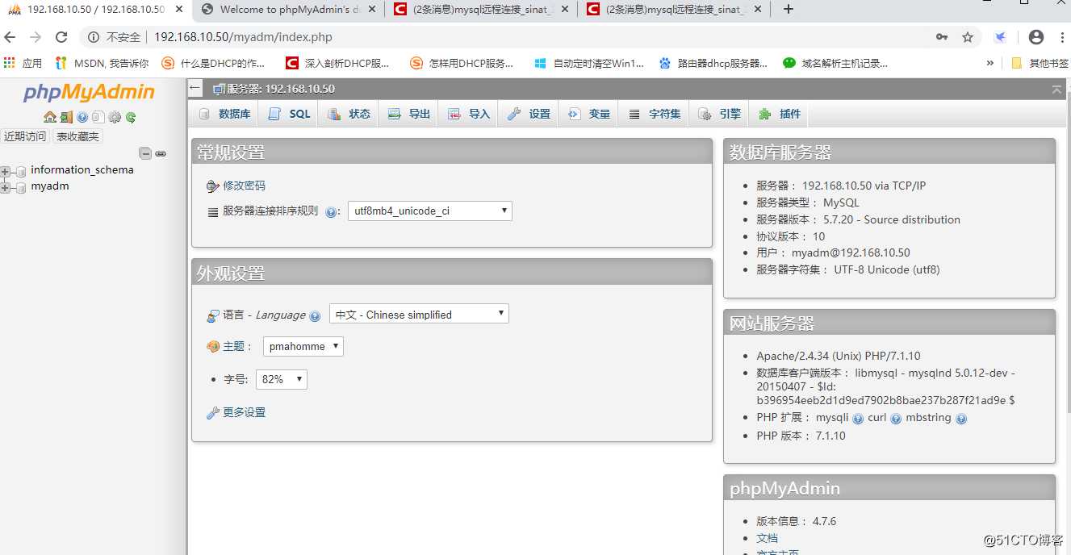Open the 导入 import tab

pos(469,114)
